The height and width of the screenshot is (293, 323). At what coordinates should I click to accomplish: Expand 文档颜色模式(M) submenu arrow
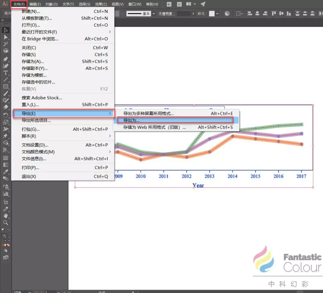[110, 152]
